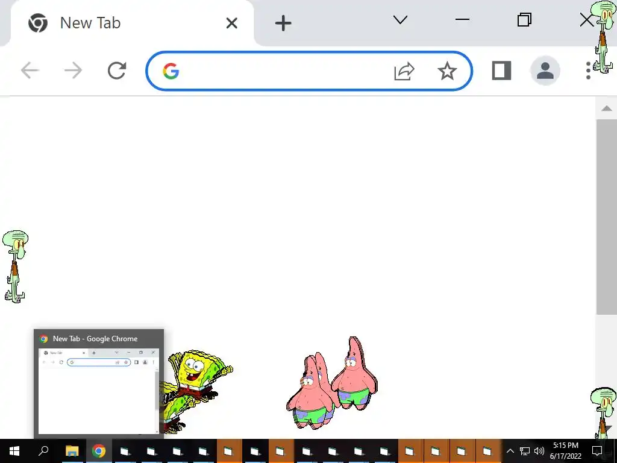
Task: Open the Windows Start menu
Action: point(14,451)
